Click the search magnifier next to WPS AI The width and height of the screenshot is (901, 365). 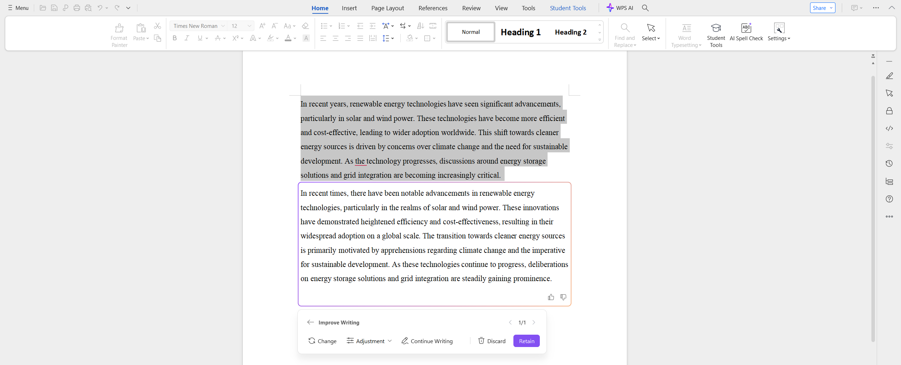coord(645,8)
